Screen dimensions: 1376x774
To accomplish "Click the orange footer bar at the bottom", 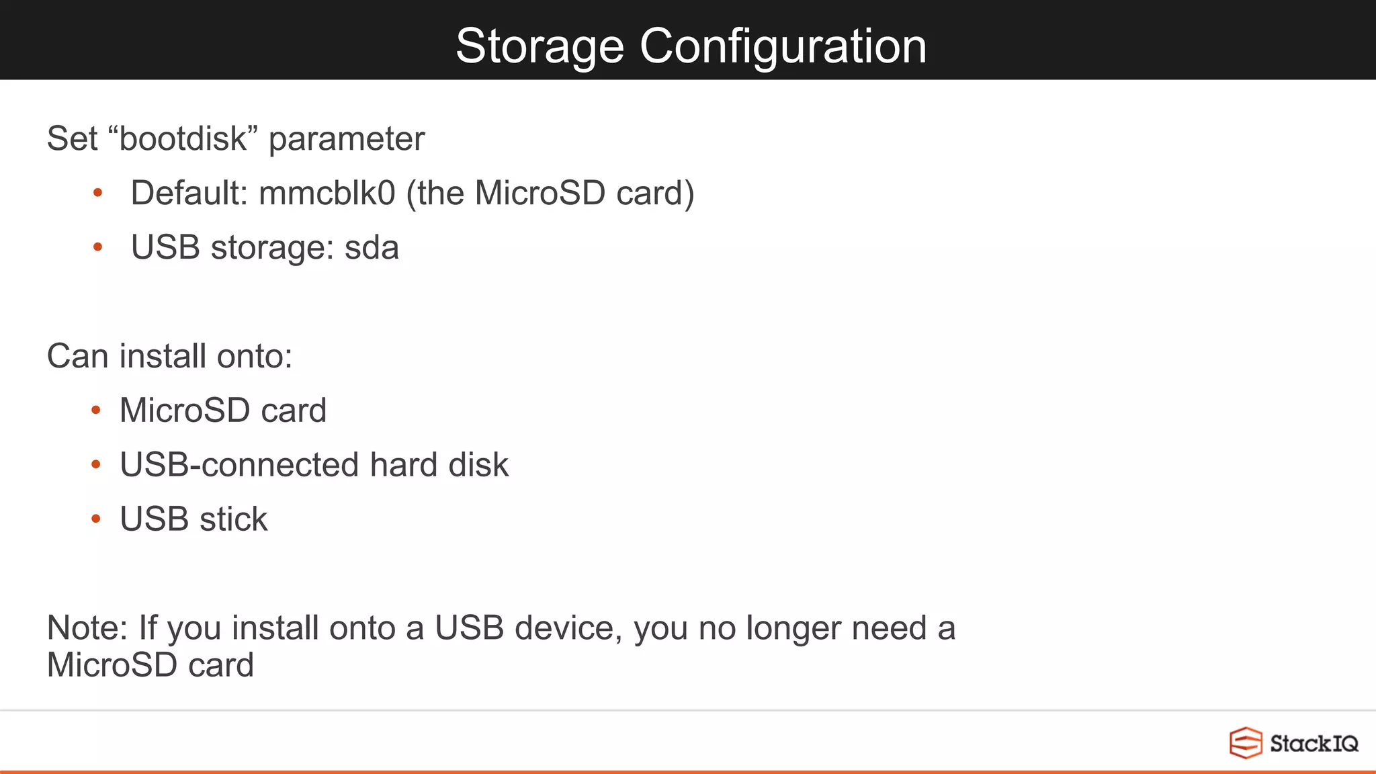I will pyautogui.click(x=688, y=772).
